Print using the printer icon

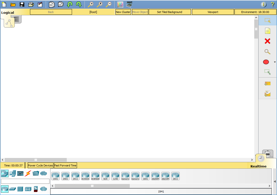(x=31, y=5)
